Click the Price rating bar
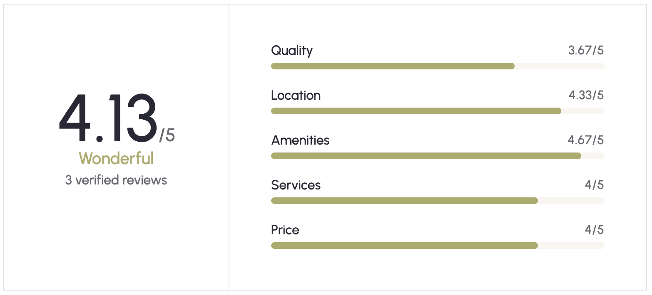652x295 pixels. (x=438, y=246)
